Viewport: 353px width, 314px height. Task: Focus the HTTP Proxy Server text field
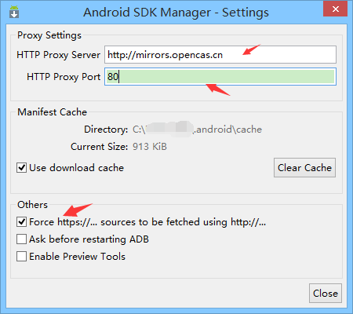220,55
